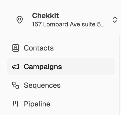121x115 pixels.
Task: Click the Campaigns megaphone icon
Action: pos(16,67)
